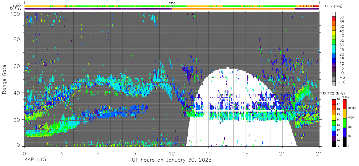Click the NOISE legend value 10000
The height and width of the screenshot is (166, 359).
tap(351, 108)
